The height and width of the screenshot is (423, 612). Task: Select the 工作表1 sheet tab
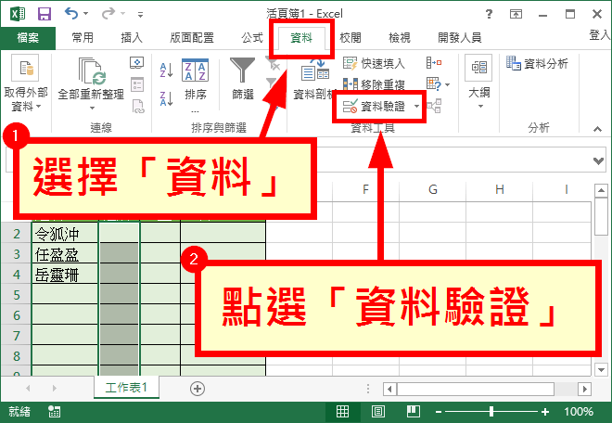coord(126,387)
